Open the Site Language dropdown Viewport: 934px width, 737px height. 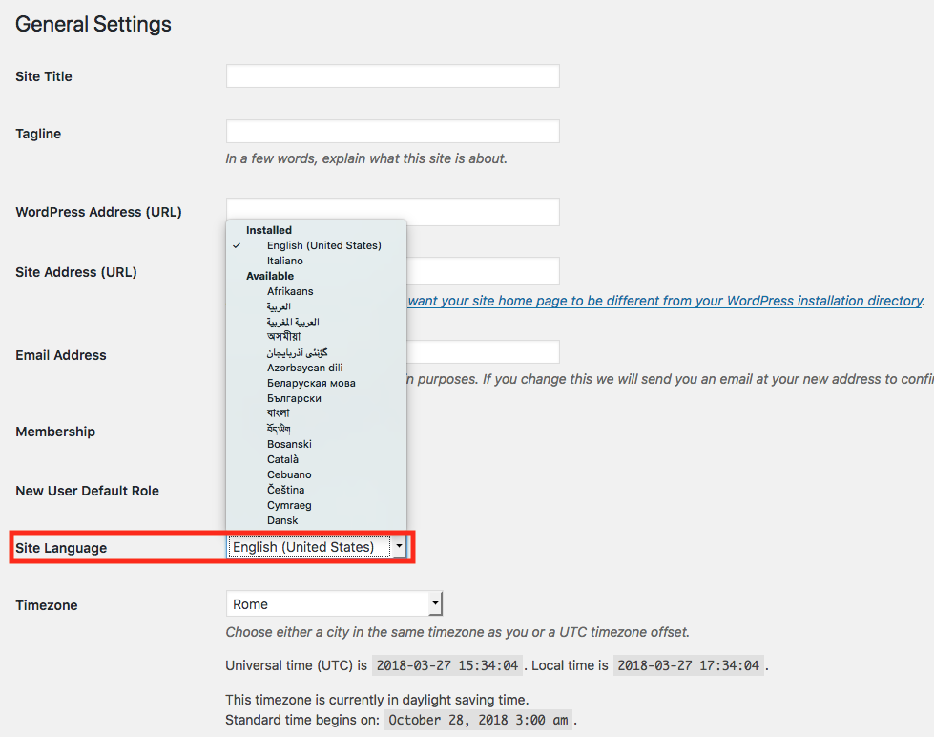coord(316,547)
